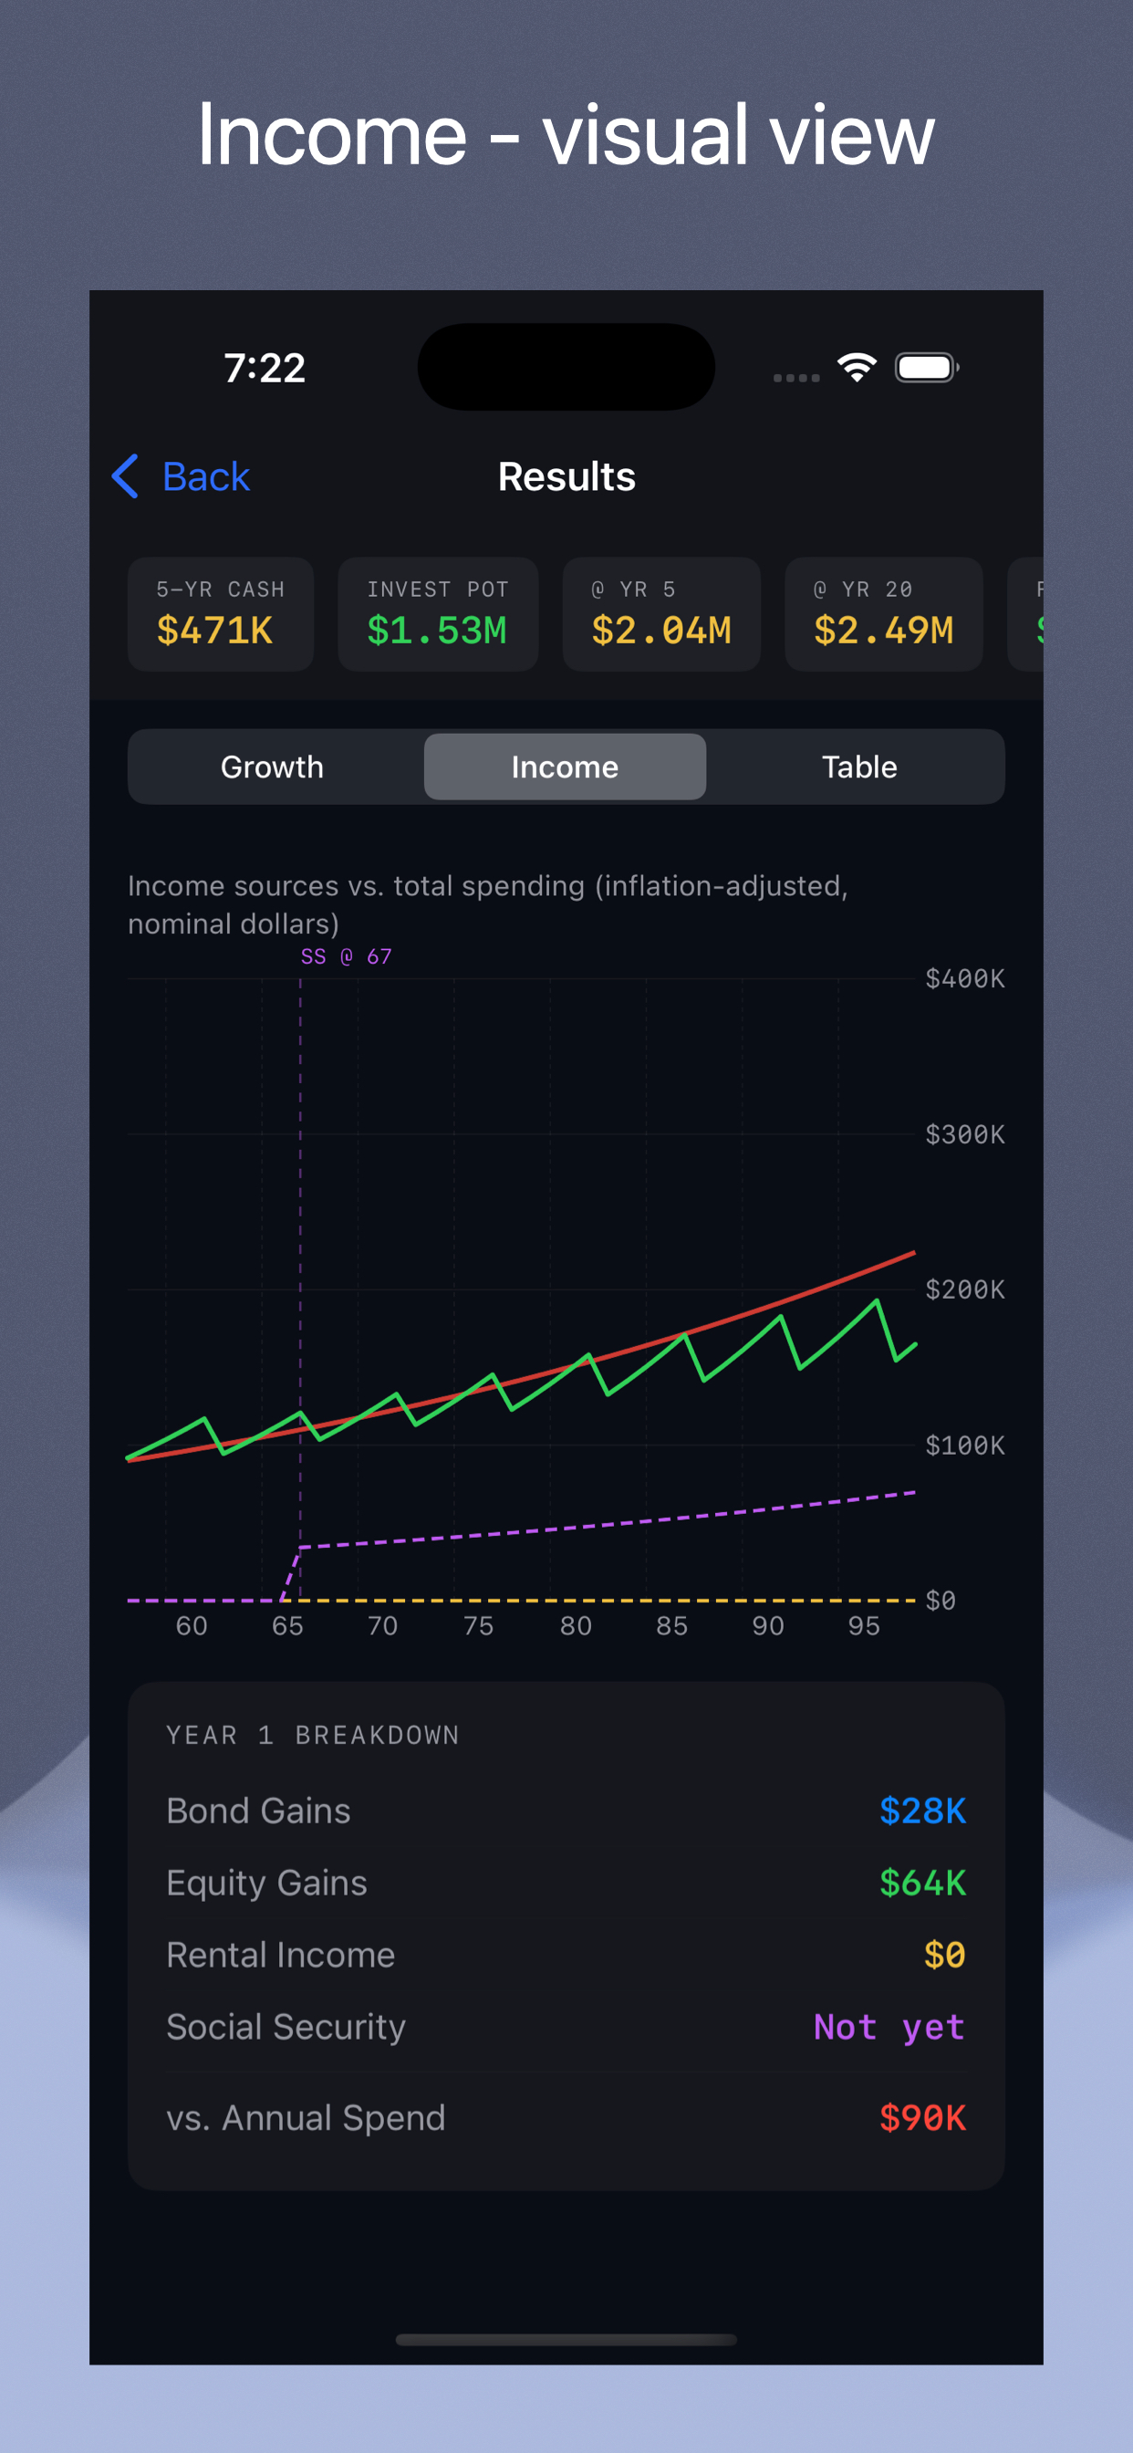Tap the $90K Annual Spend value

pyautogui.click(x=922, y=2118)
